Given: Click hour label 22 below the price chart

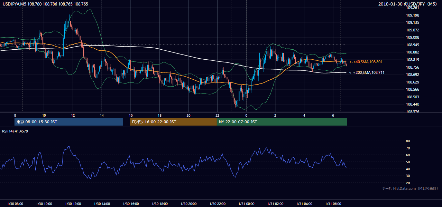Looking at the screenshot, I should 217,115.
